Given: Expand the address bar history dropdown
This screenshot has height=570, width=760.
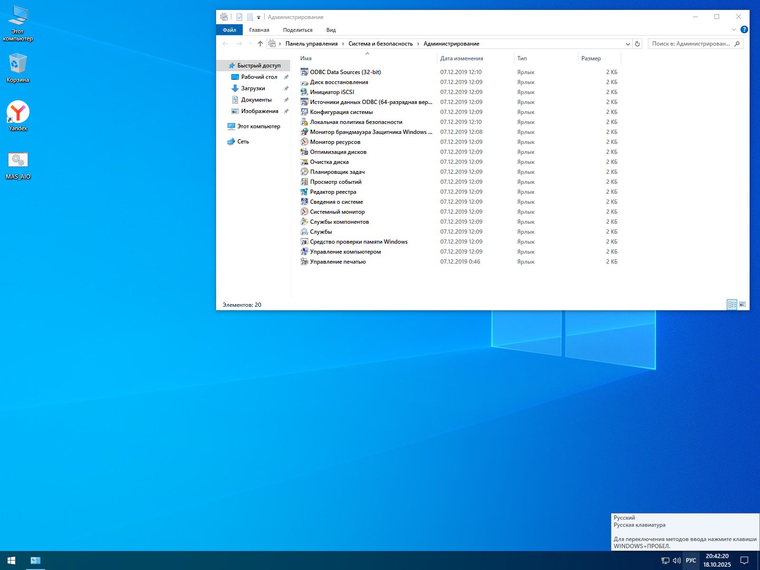Looking at the screenshot, I should coord(627,44).
